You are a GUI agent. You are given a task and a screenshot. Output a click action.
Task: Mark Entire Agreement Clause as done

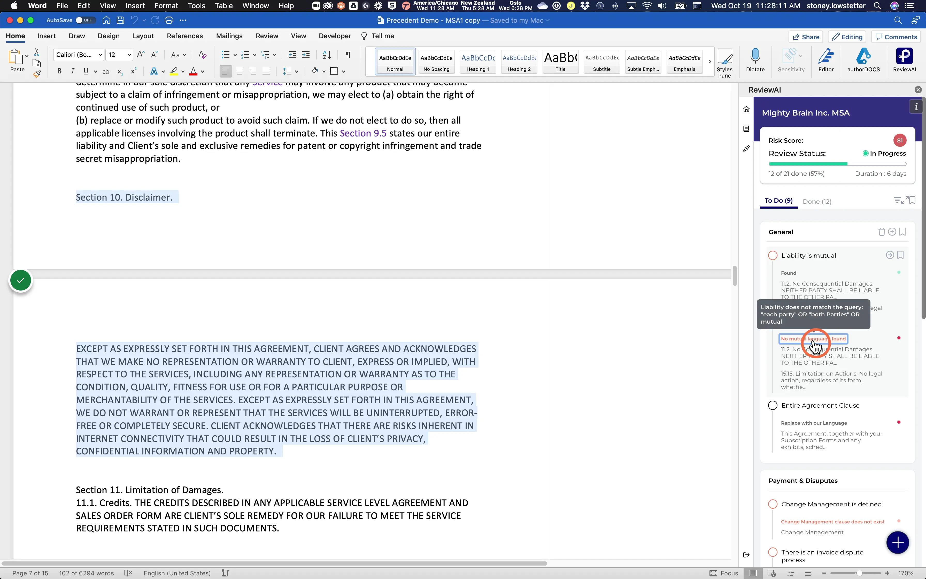(773, 406)
